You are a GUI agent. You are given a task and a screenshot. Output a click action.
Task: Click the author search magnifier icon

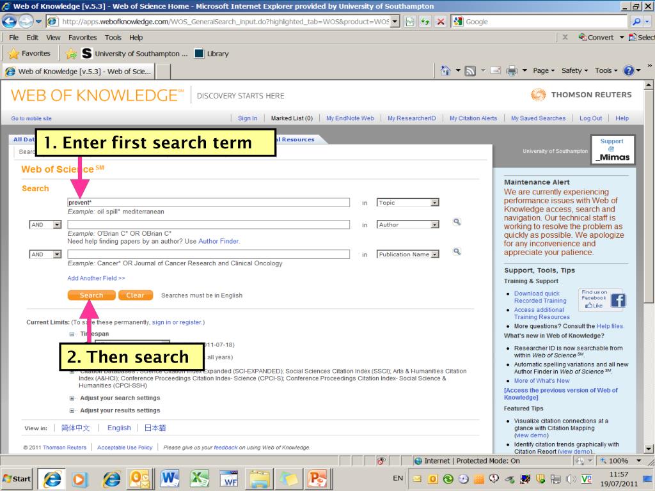click(457, 222)
